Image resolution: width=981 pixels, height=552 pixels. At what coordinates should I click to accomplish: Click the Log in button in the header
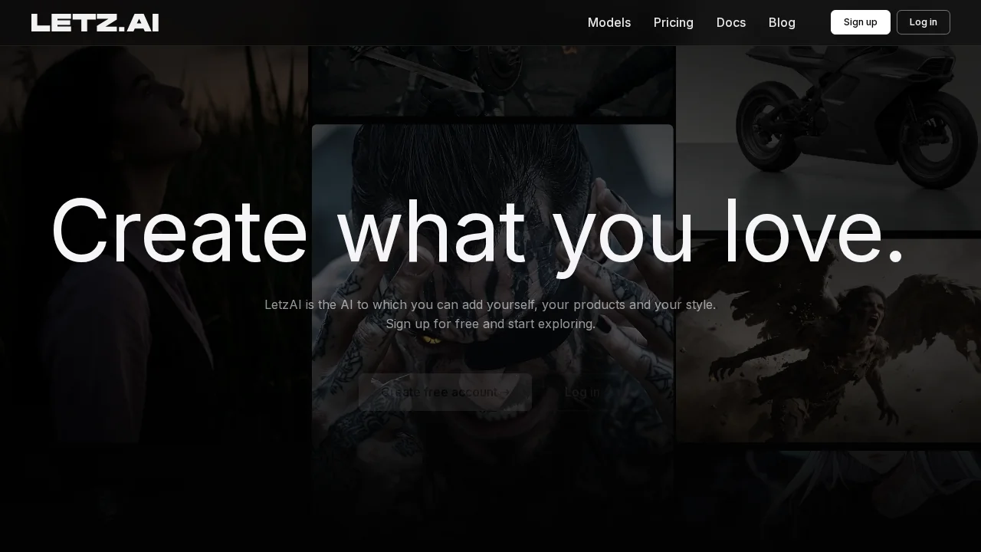pyautogui.click(x=923, y=22)
